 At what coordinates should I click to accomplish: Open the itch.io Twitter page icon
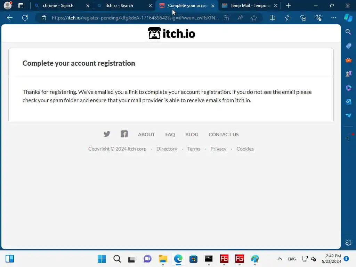click(107, 134)
